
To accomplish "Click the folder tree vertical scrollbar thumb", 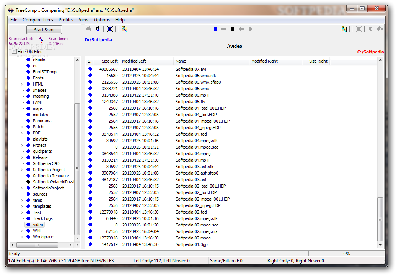I will [77, 169].
